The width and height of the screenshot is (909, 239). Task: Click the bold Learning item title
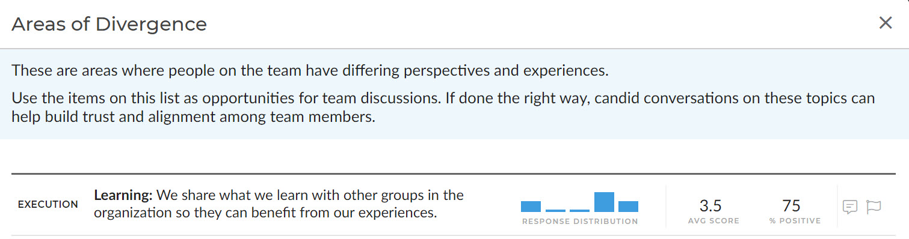click(x=124, y=195)
